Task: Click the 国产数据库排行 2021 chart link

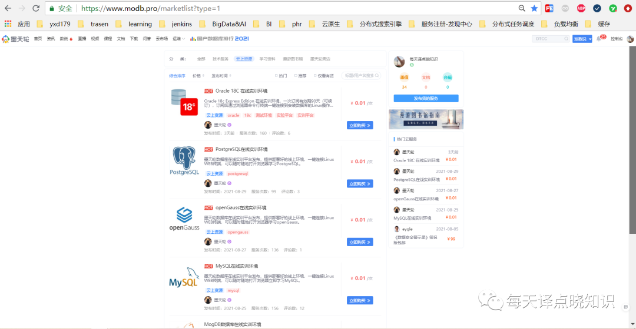Action: (220, 39)
